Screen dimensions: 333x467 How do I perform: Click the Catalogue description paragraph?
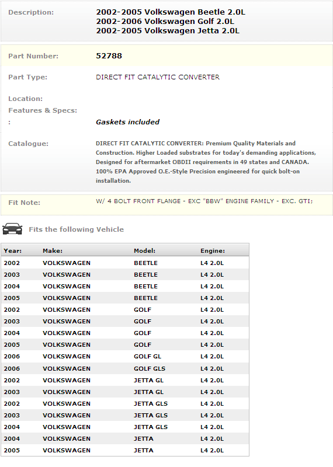206,162
